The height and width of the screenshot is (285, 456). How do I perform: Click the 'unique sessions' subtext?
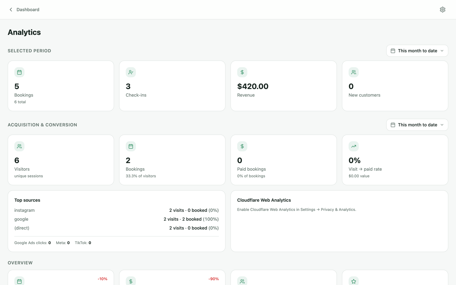click(x=28, y=176)
